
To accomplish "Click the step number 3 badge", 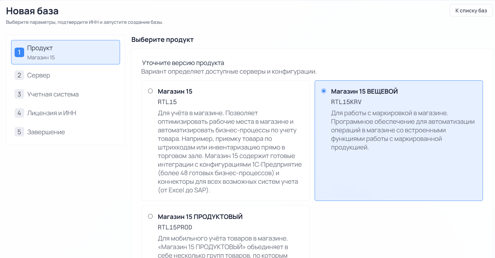I will tap(19, 94).
